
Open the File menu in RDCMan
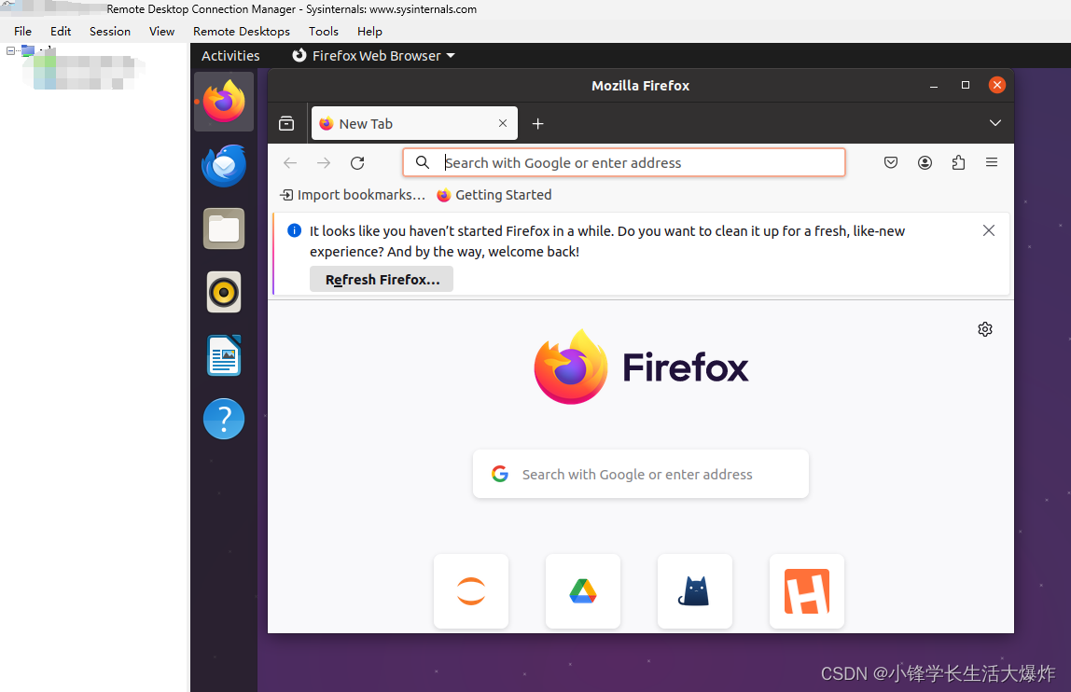tap(22, 32)
